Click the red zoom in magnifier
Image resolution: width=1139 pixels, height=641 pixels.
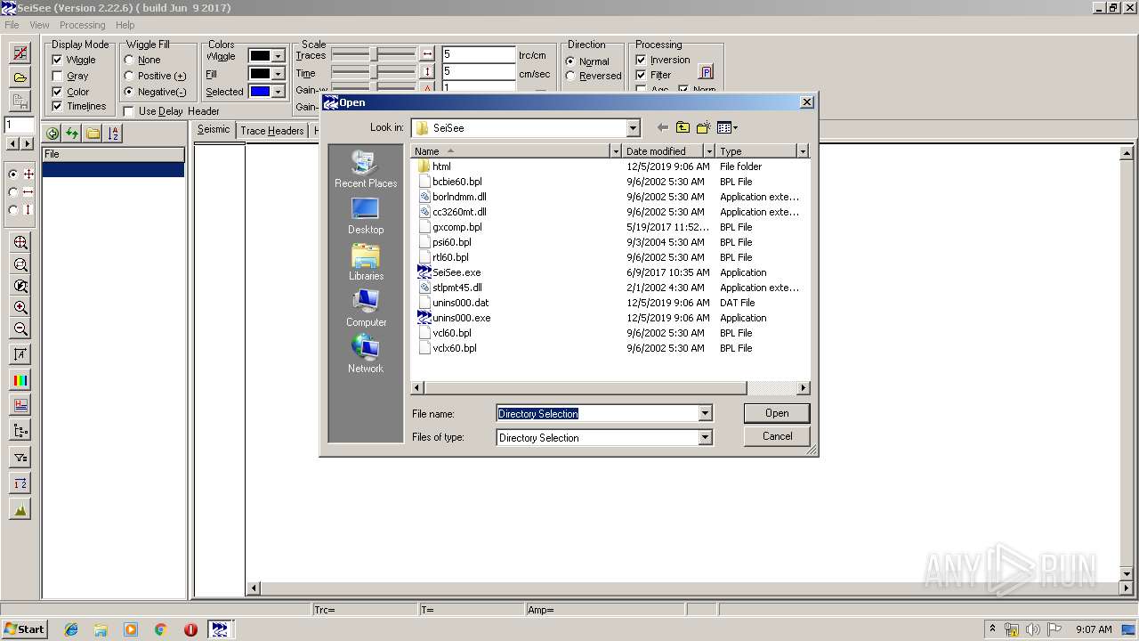20,307
